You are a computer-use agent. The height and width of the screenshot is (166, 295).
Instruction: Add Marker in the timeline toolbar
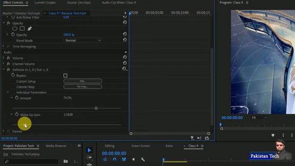pos(133,160)
